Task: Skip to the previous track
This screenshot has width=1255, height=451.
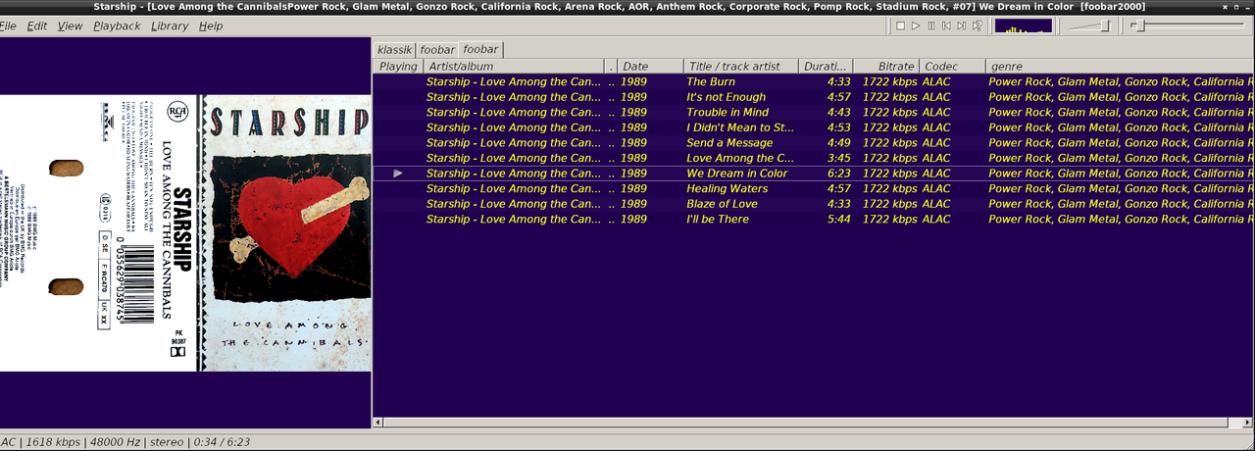Action: (946, 25)
